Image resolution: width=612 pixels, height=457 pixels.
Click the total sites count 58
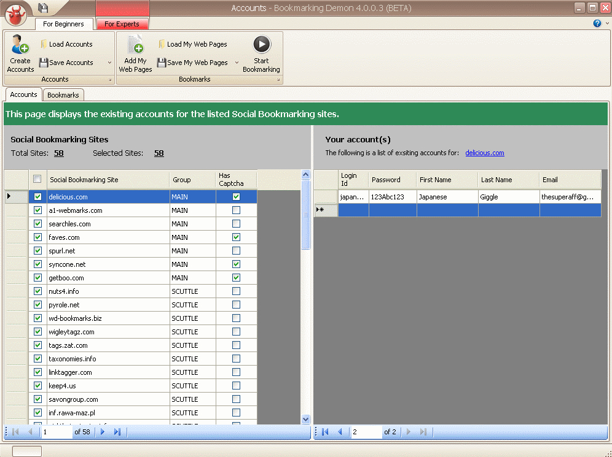click(x=58, y=153)
